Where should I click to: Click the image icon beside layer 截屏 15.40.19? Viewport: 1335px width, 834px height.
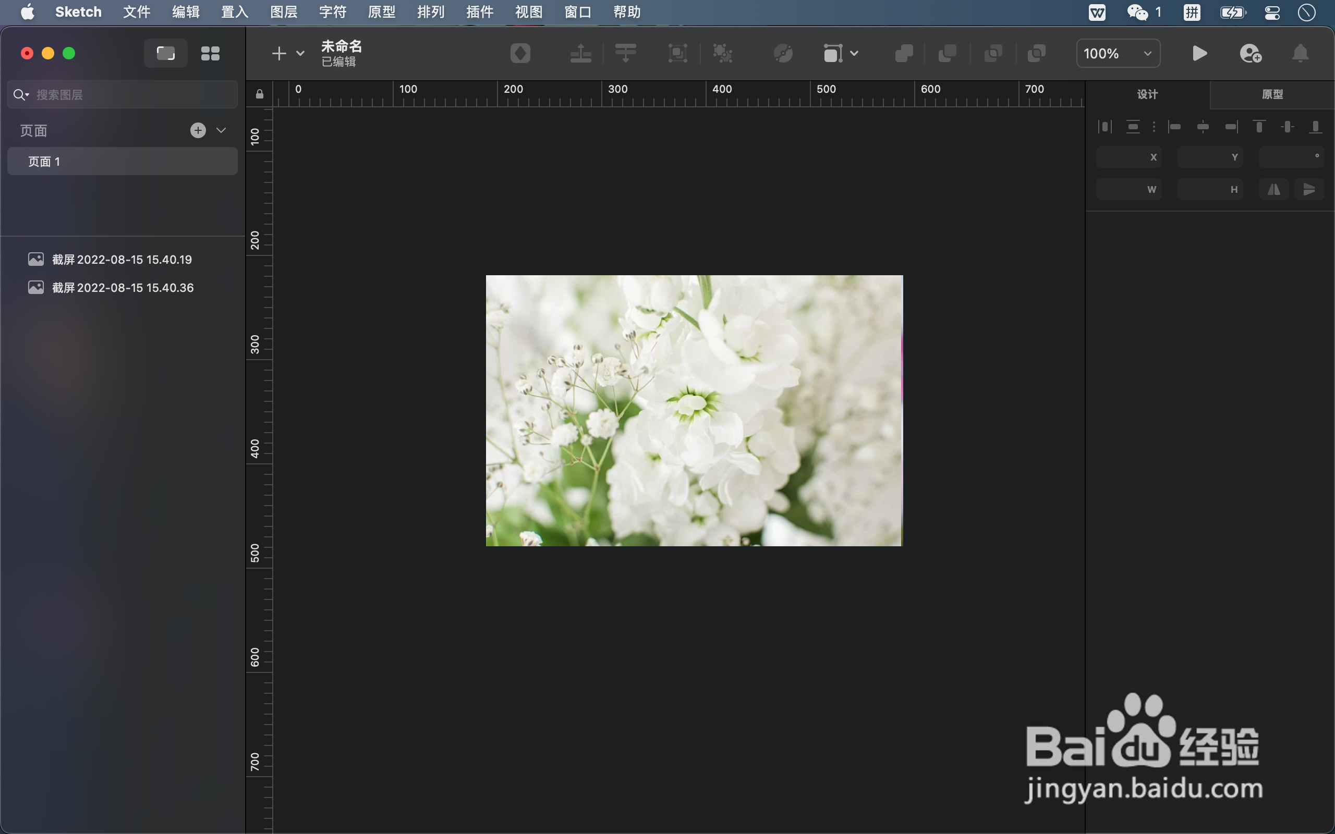click(x=36, y=259)
